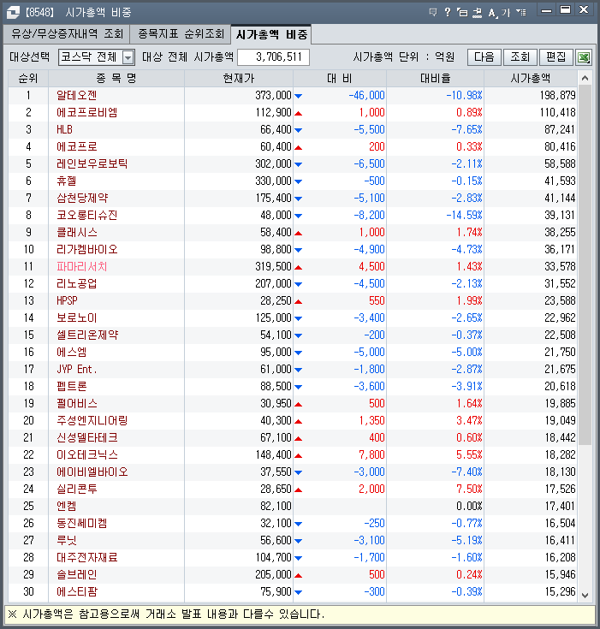This screenshot has width=600, height=629.
Task: Click the 다음 button
Action: click(484, 57)
